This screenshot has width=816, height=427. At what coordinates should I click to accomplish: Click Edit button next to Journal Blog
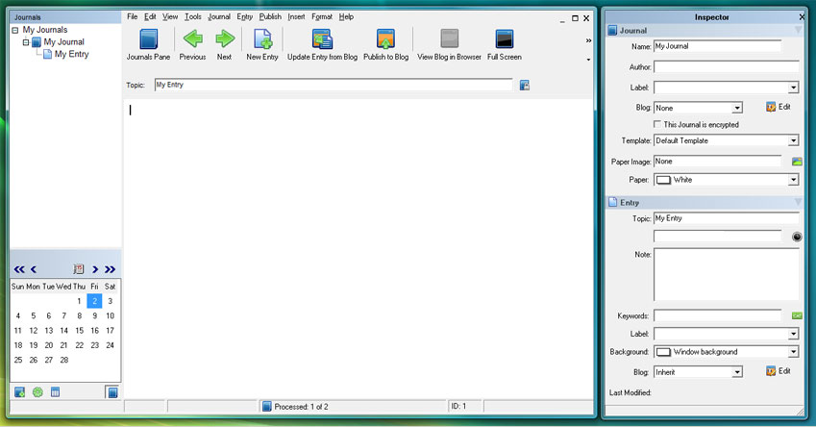click(778, 107)
